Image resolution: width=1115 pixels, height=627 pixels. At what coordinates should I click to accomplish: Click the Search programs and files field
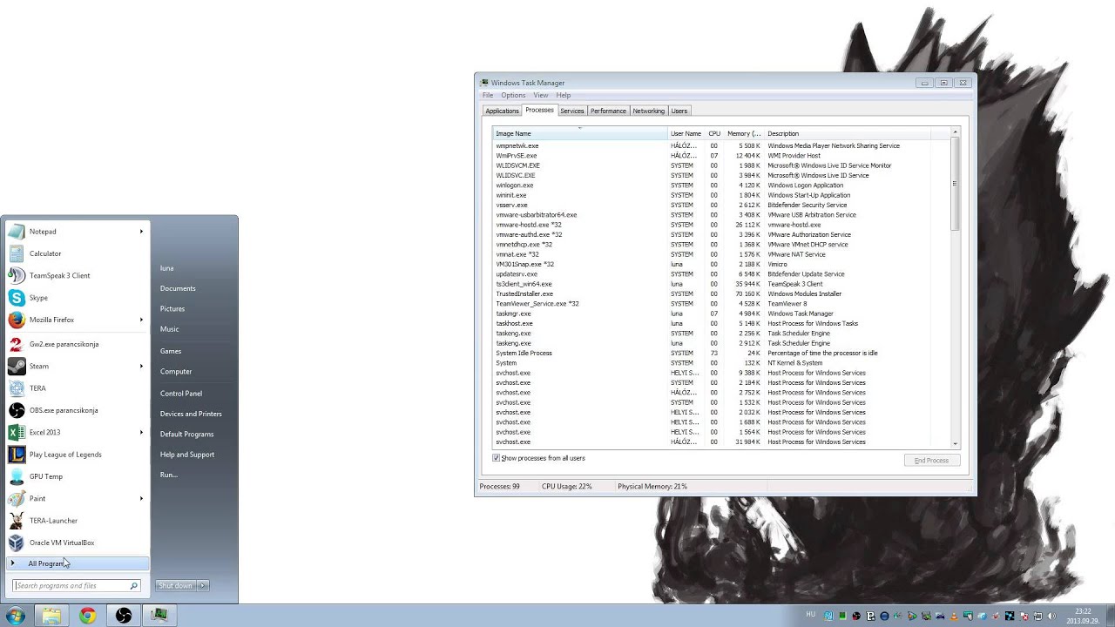click(70, 585)
